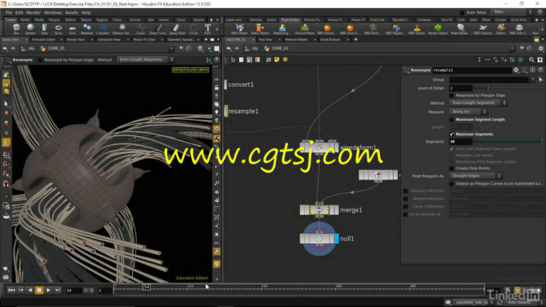Viewport: 546px width, 307px height.
Task: Select the Platonic Solids shelf tool
Action: point(121,29)
